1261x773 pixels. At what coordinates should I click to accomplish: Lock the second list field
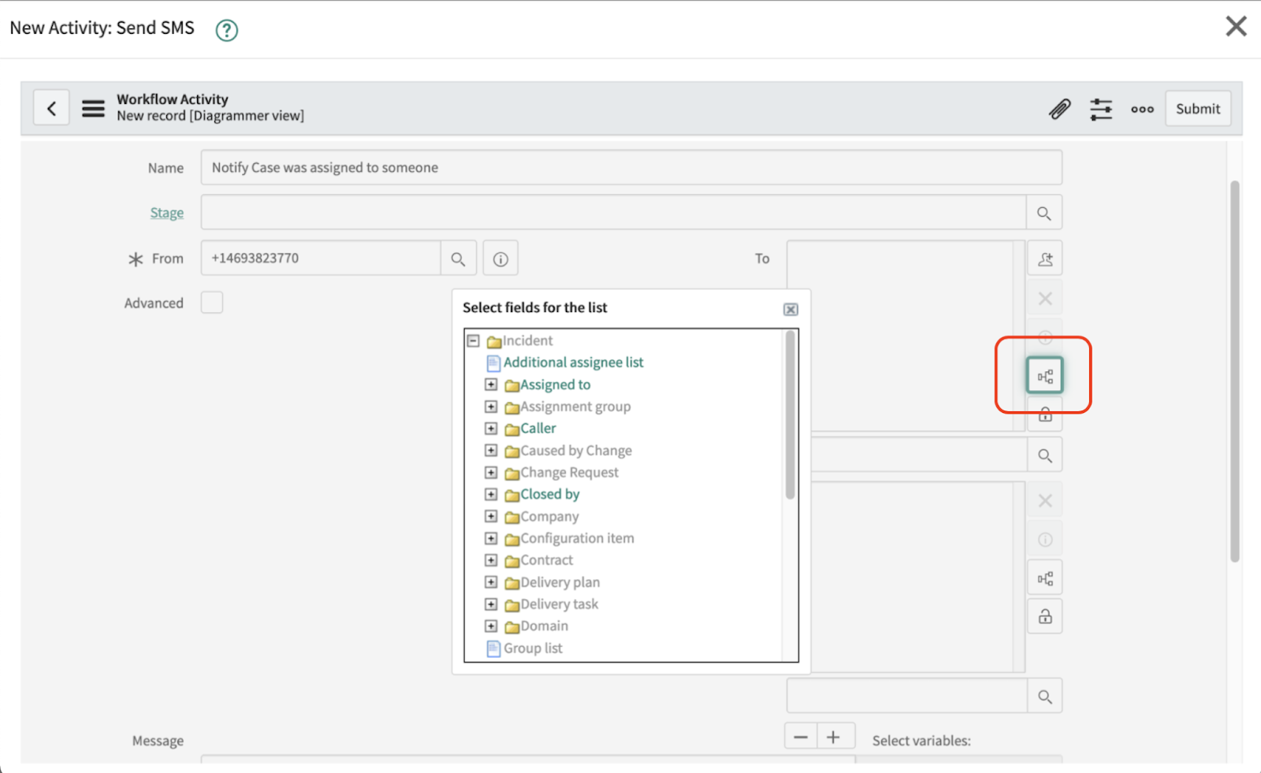point(1045,616)
